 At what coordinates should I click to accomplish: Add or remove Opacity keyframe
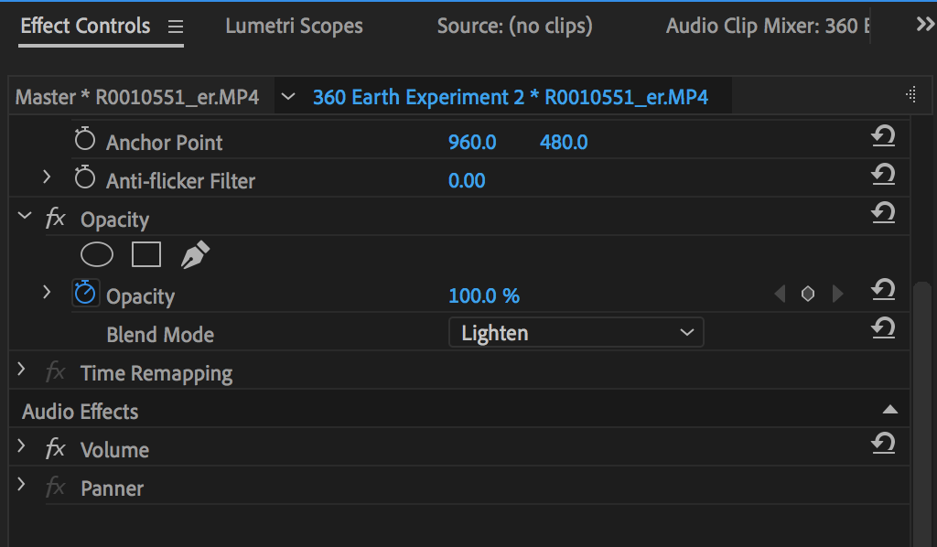point(808,295)
